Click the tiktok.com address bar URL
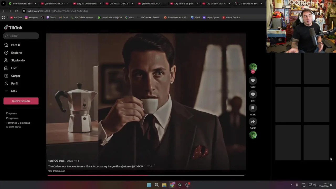Image resolution: width=336 pixels, height=189 pixels. tap(57, 11)
